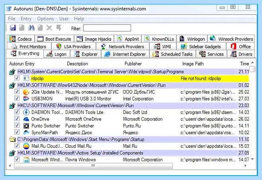
Task: Open the Entry menu
Action: (26, 19)
